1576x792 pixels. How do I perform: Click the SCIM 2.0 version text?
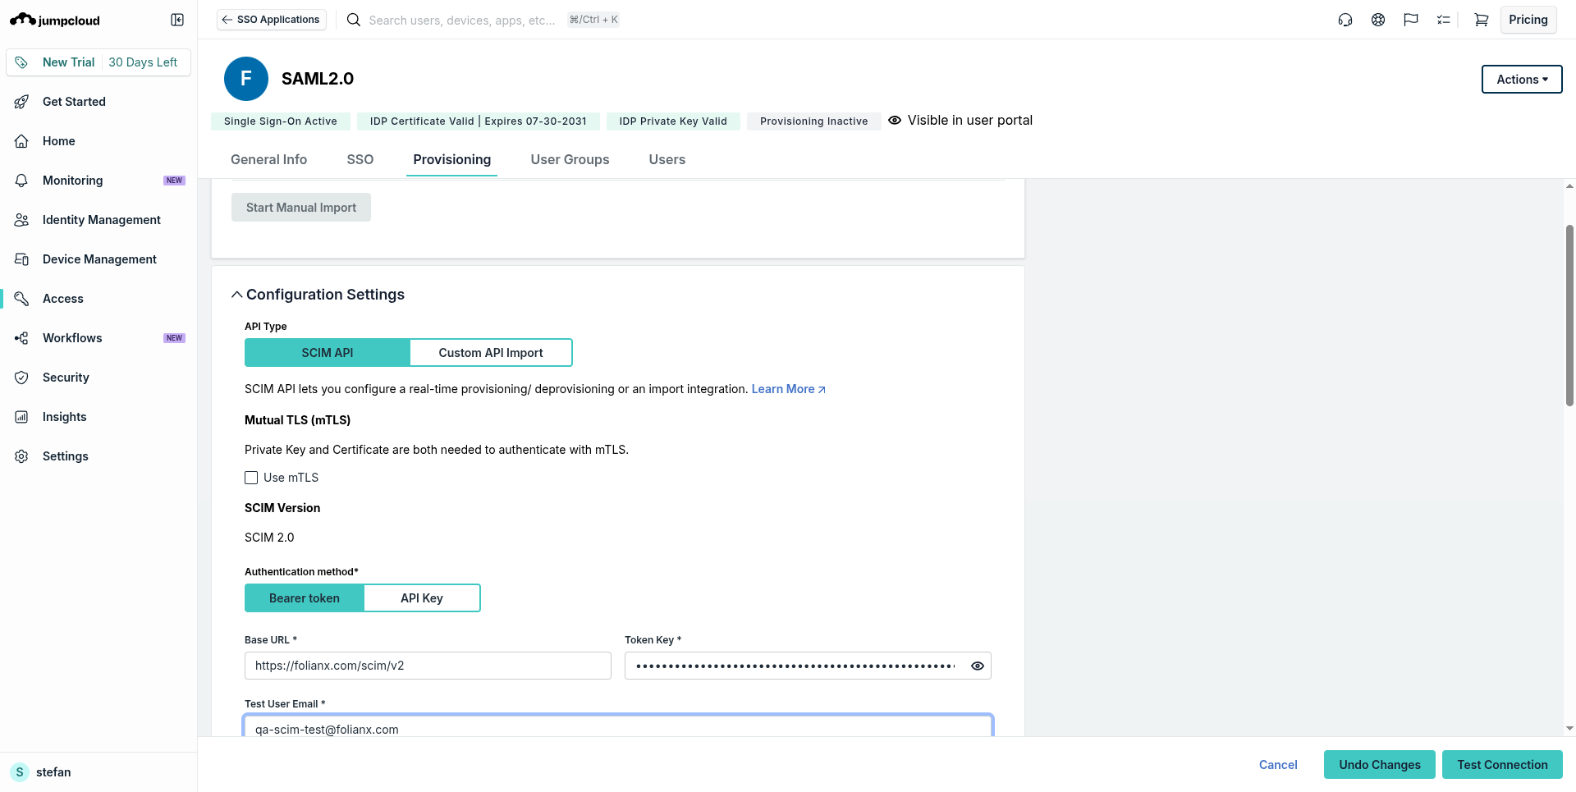pyautogui.click(x=269, y=538)
